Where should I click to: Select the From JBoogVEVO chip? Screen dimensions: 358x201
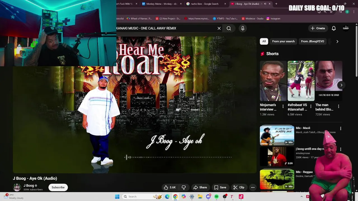coord(312,41)
